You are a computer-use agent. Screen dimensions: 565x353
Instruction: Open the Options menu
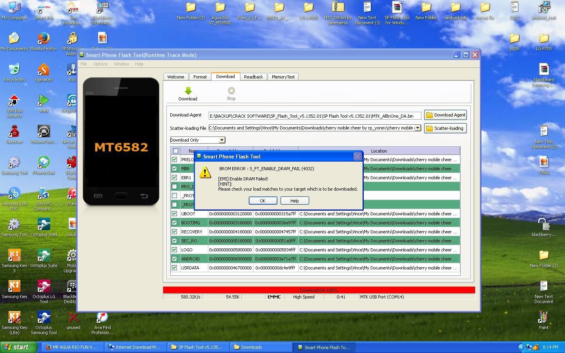click(x=100, y=64)
